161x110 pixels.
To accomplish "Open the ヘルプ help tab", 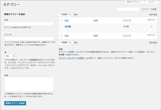I will (x=152, y=2).
